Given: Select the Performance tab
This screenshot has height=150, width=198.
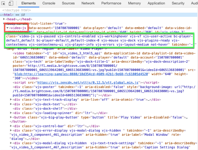Looking at the screenshot, I should [x=111, y=3].
